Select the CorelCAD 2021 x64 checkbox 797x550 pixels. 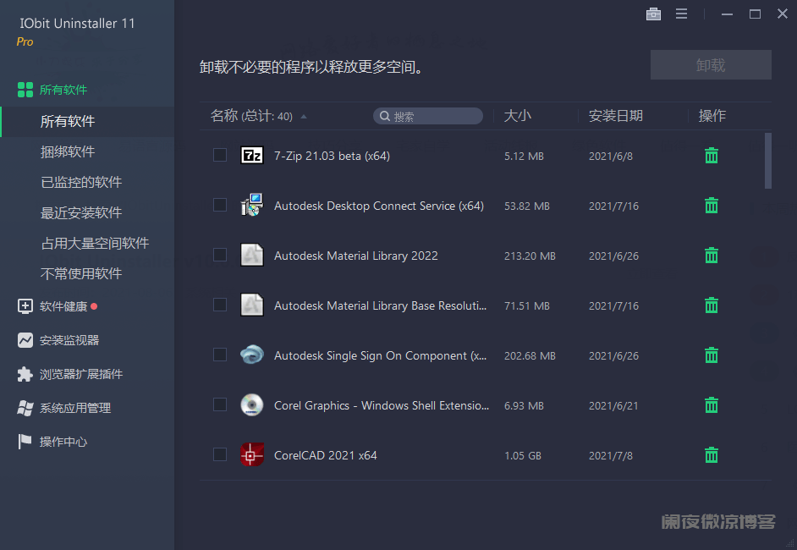tap(220, 454)
